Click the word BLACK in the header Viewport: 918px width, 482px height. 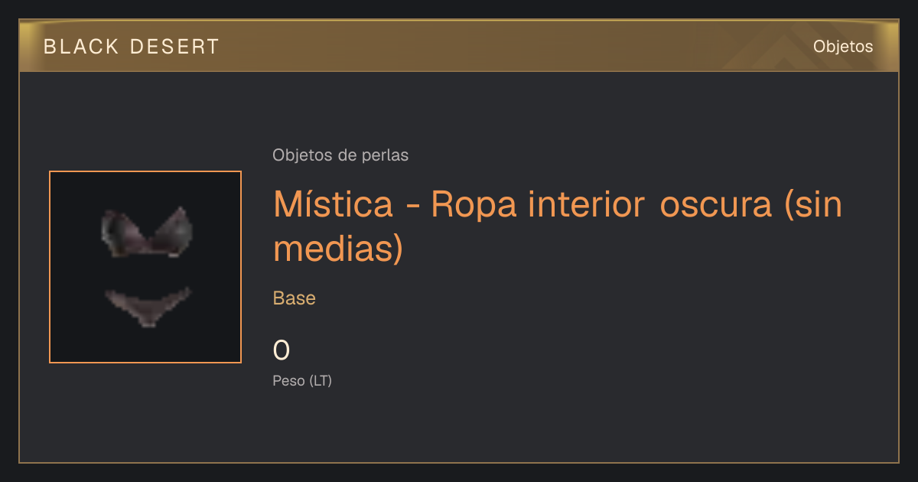pos(82,47)
